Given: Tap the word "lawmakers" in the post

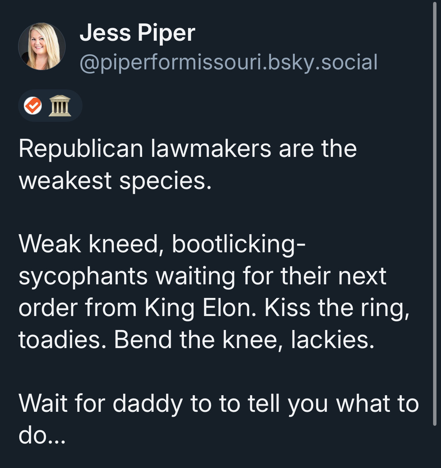Looking at the screenshot, I should 211,149.
